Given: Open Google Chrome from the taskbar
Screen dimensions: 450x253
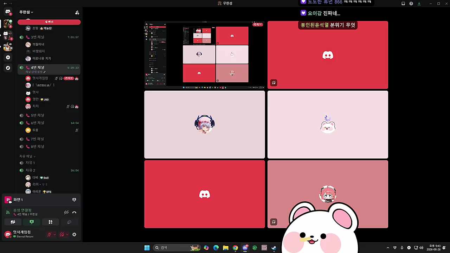Looking at the screenshot, I should pos(235,248).
